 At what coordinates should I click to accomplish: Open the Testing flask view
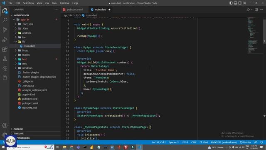pyautogui.click(x=5, y=59)
